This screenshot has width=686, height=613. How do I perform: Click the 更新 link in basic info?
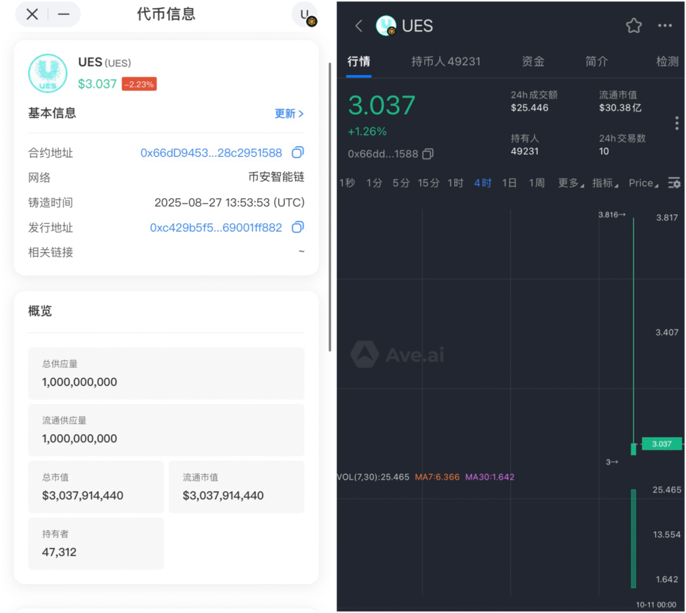coord(289,113)
